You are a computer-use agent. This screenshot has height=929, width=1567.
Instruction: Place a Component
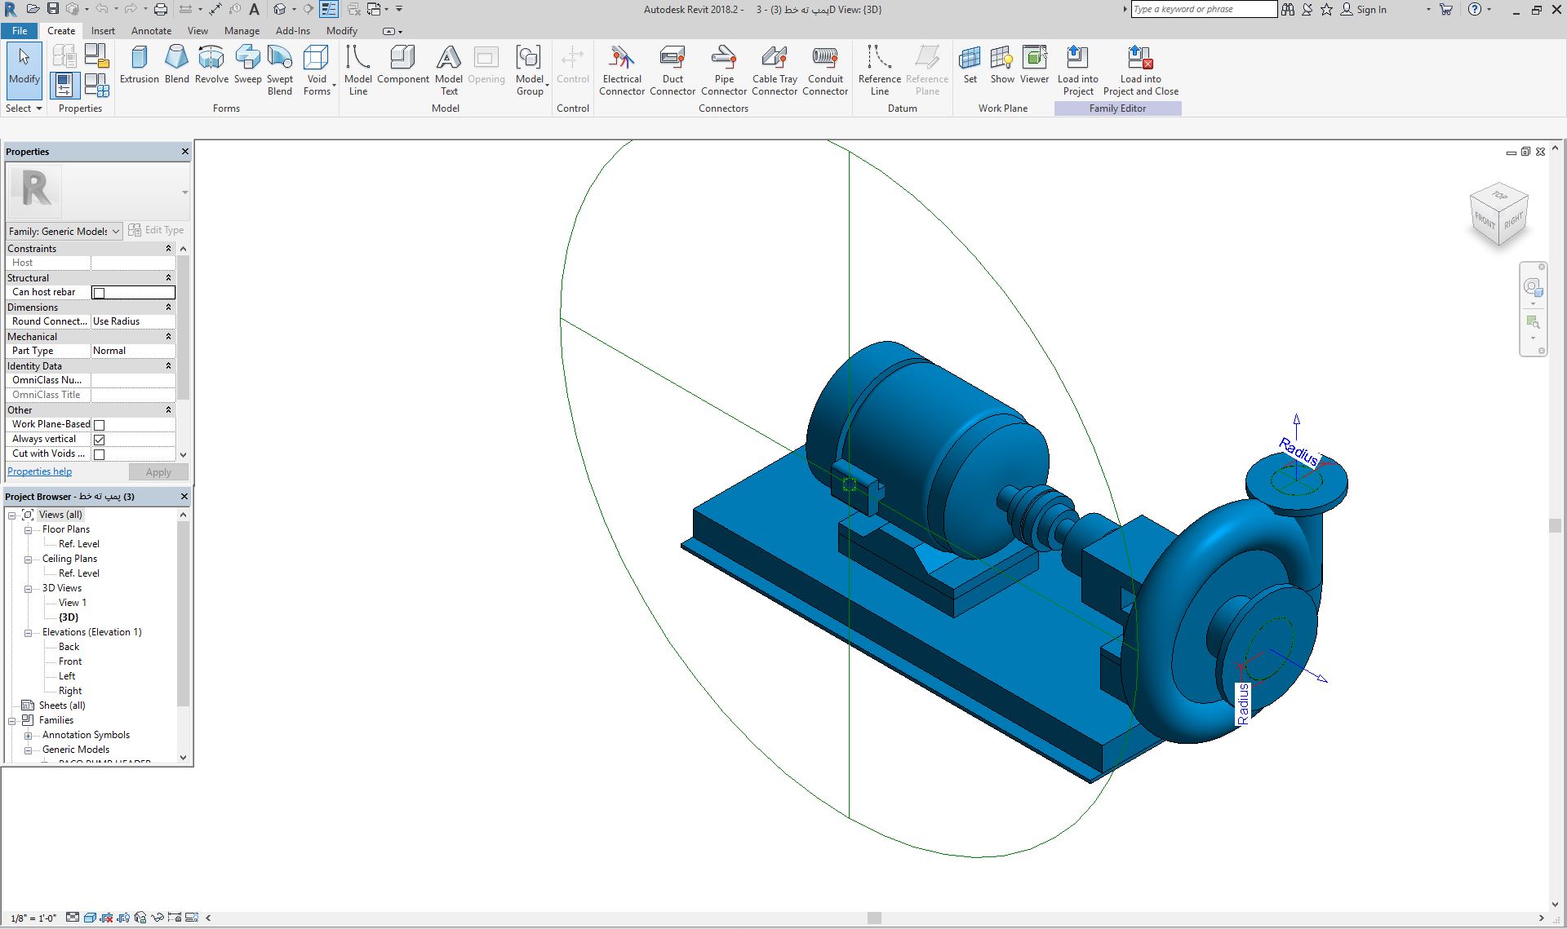[402, 65]
